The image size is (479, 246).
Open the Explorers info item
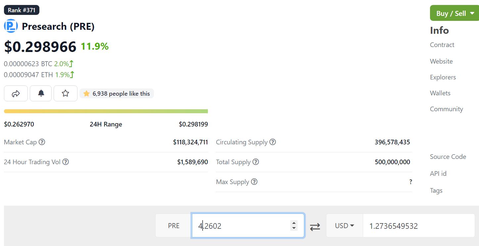coord(443,77)
